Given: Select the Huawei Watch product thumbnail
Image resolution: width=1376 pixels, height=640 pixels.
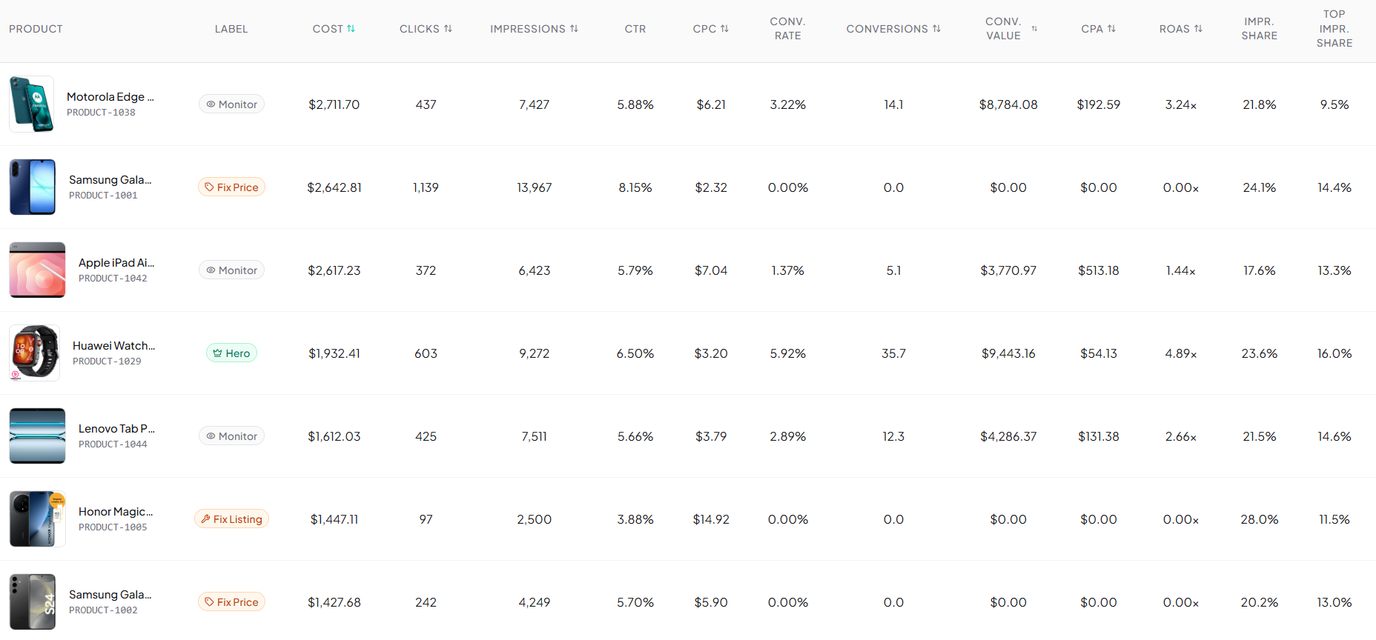Looking at the screenshot, I should tap(35, 353).
